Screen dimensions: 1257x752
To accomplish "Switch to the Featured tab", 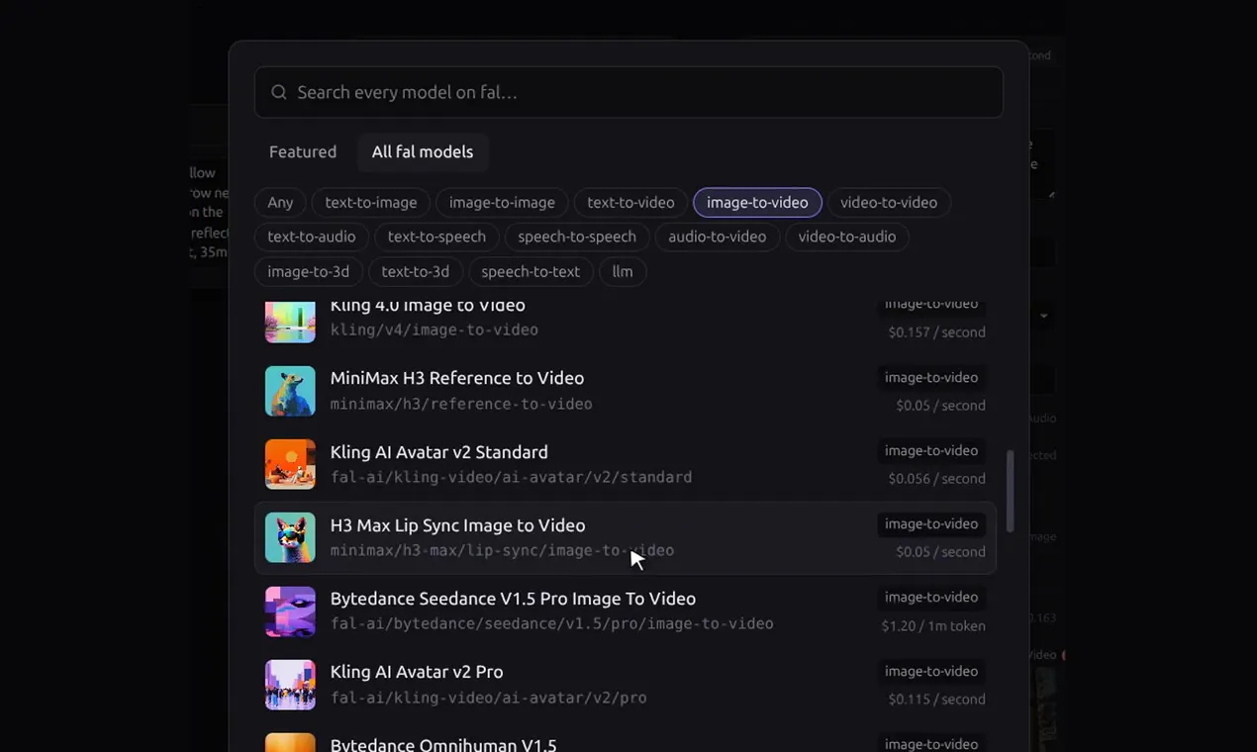I will (x=303, y=151).
